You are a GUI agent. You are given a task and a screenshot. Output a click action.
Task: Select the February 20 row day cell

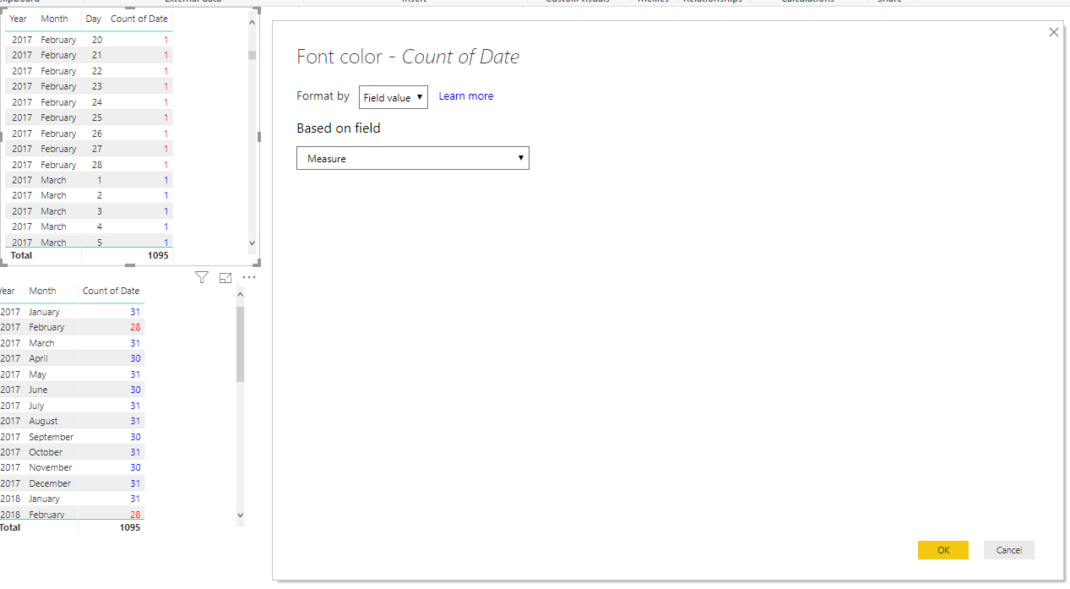click(96, 40)
